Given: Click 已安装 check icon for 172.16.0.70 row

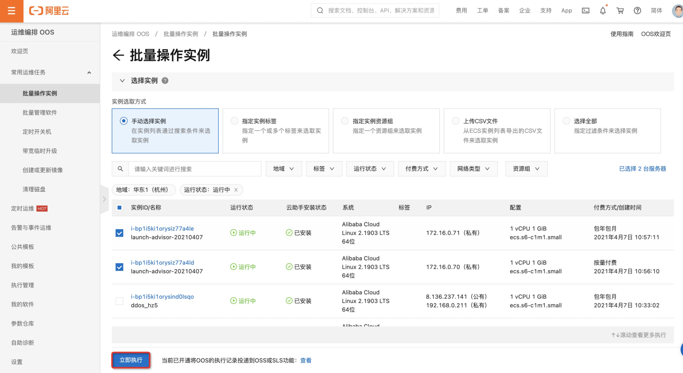Looking at the screenshot, I should click(289, 267).
